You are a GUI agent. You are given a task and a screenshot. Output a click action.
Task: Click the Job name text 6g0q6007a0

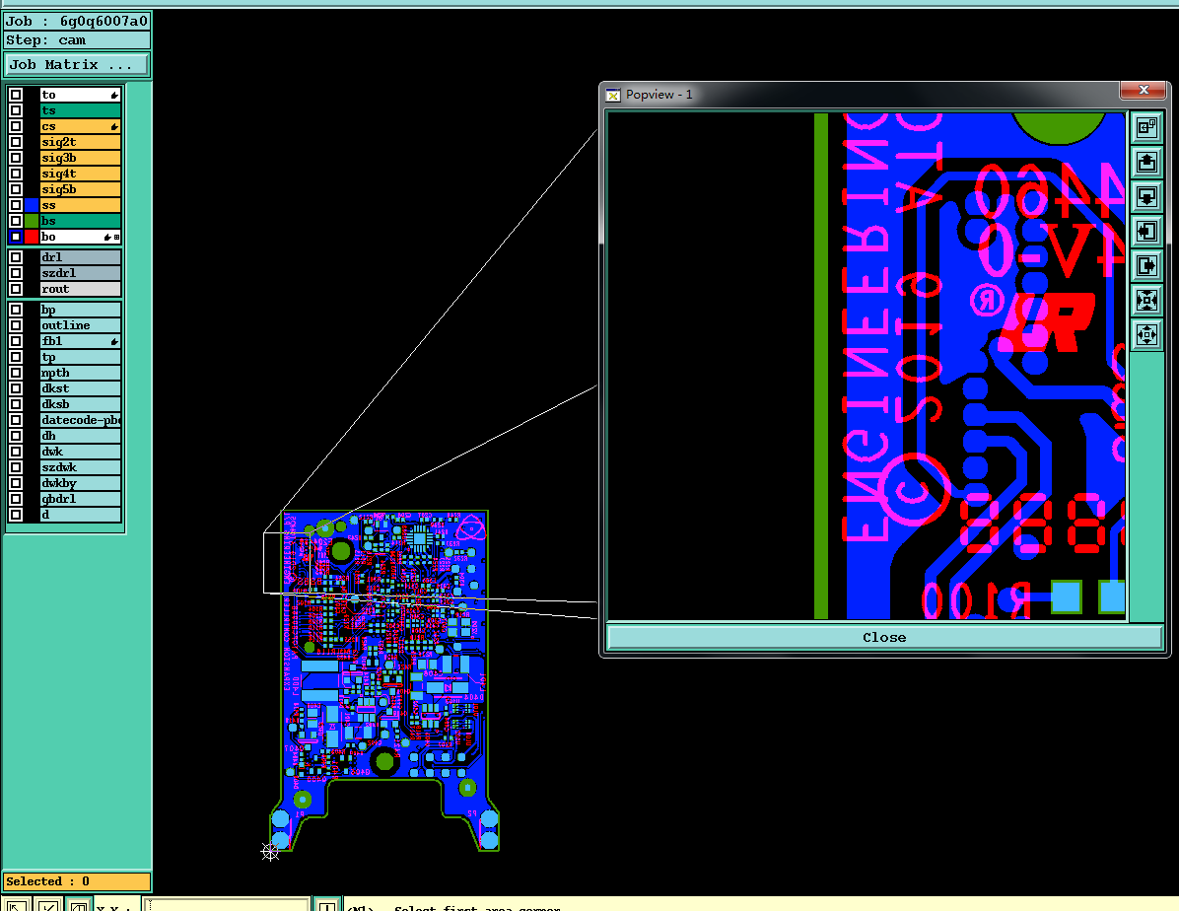pyautogui.click(x=104, y=21)
